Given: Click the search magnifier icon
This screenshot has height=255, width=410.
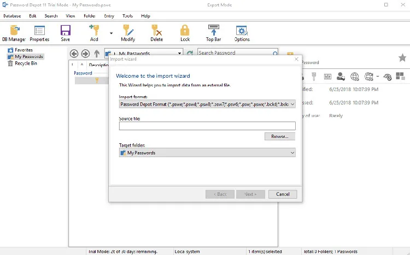Looking at the screenshot, I should click(275, 54).
